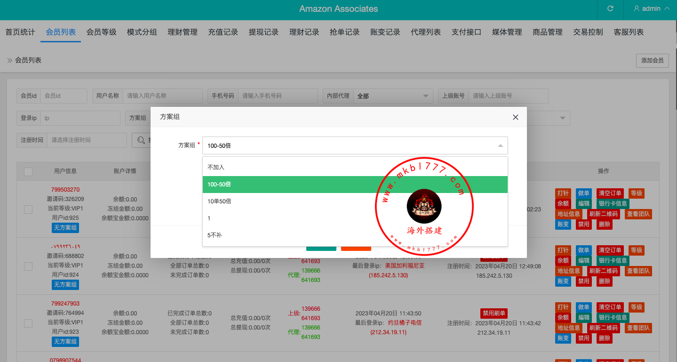Expand the 内部代理 dropdown

click(x=393, y=96)
